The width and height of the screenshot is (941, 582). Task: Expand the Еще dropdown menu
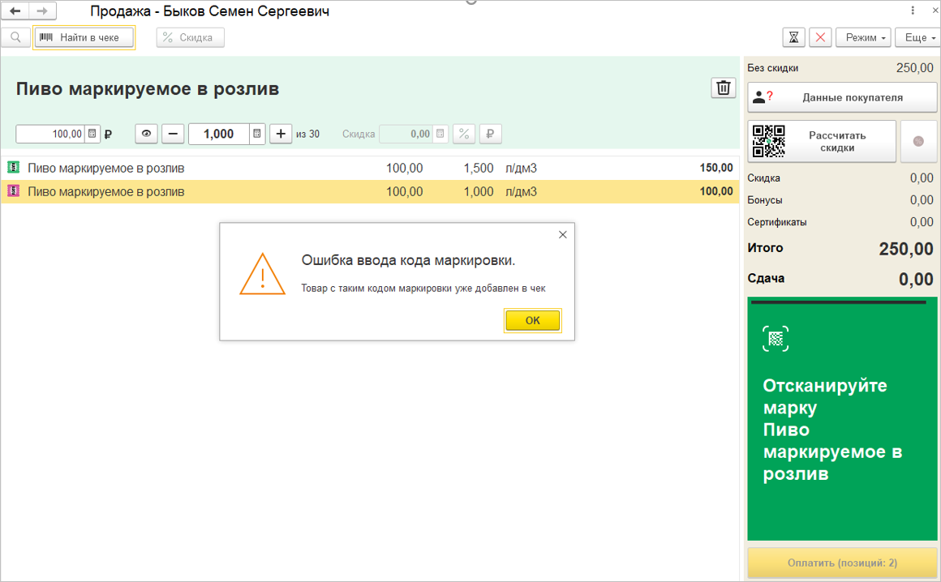(917, 37)
